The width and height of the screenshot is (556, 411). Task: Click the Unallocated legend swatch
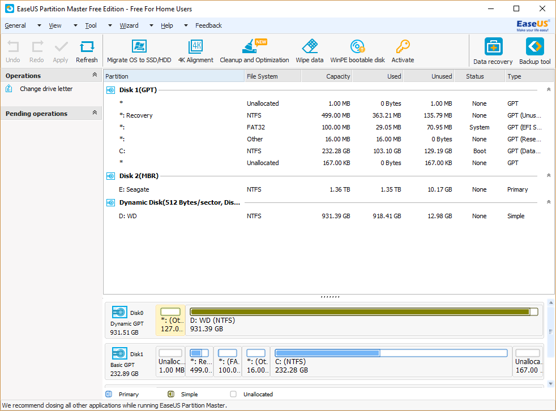click(233, 394)
